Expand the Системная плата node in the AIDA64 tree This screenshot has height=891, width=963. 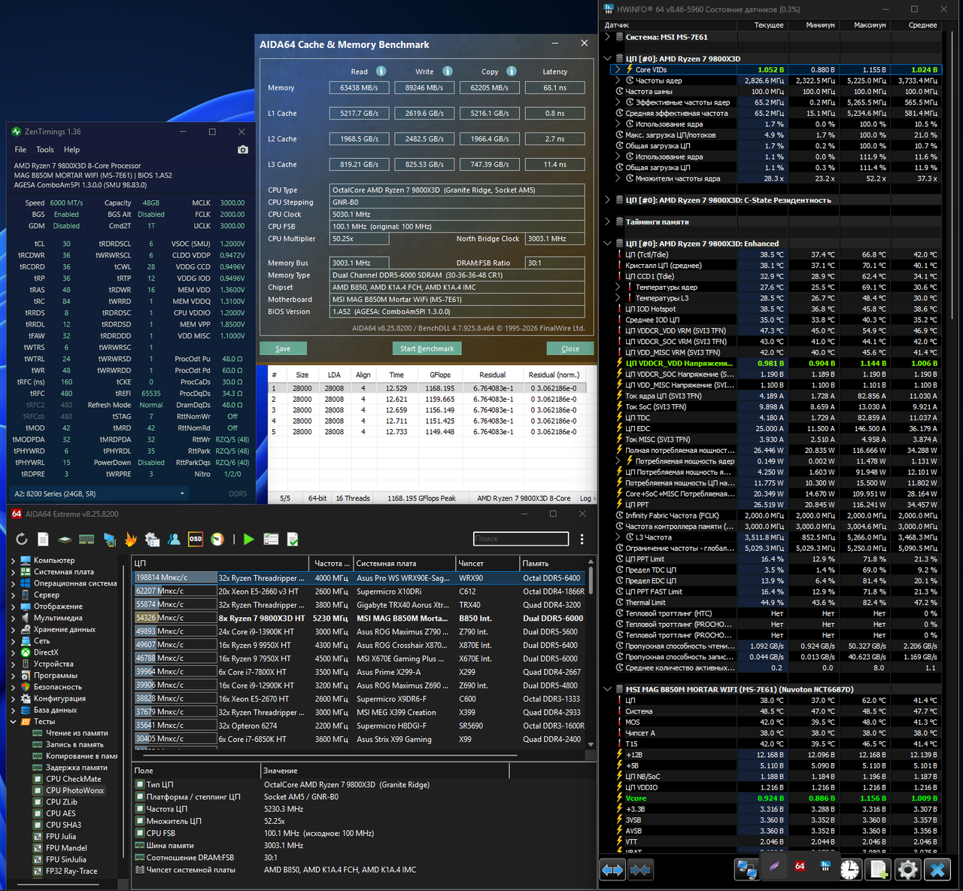pyautogui.click(x=13, y=572)
